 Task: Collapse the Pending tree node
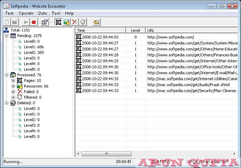pyautogui.click(x=6, y=36)
